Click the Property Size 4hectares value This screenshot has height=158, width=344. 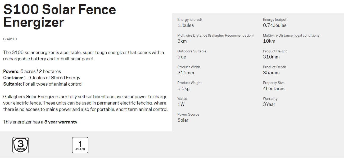[274, 89]
